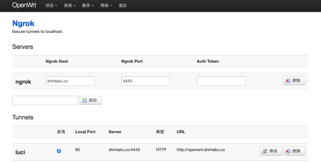Click the luci tunnel name

pos(20,152)
